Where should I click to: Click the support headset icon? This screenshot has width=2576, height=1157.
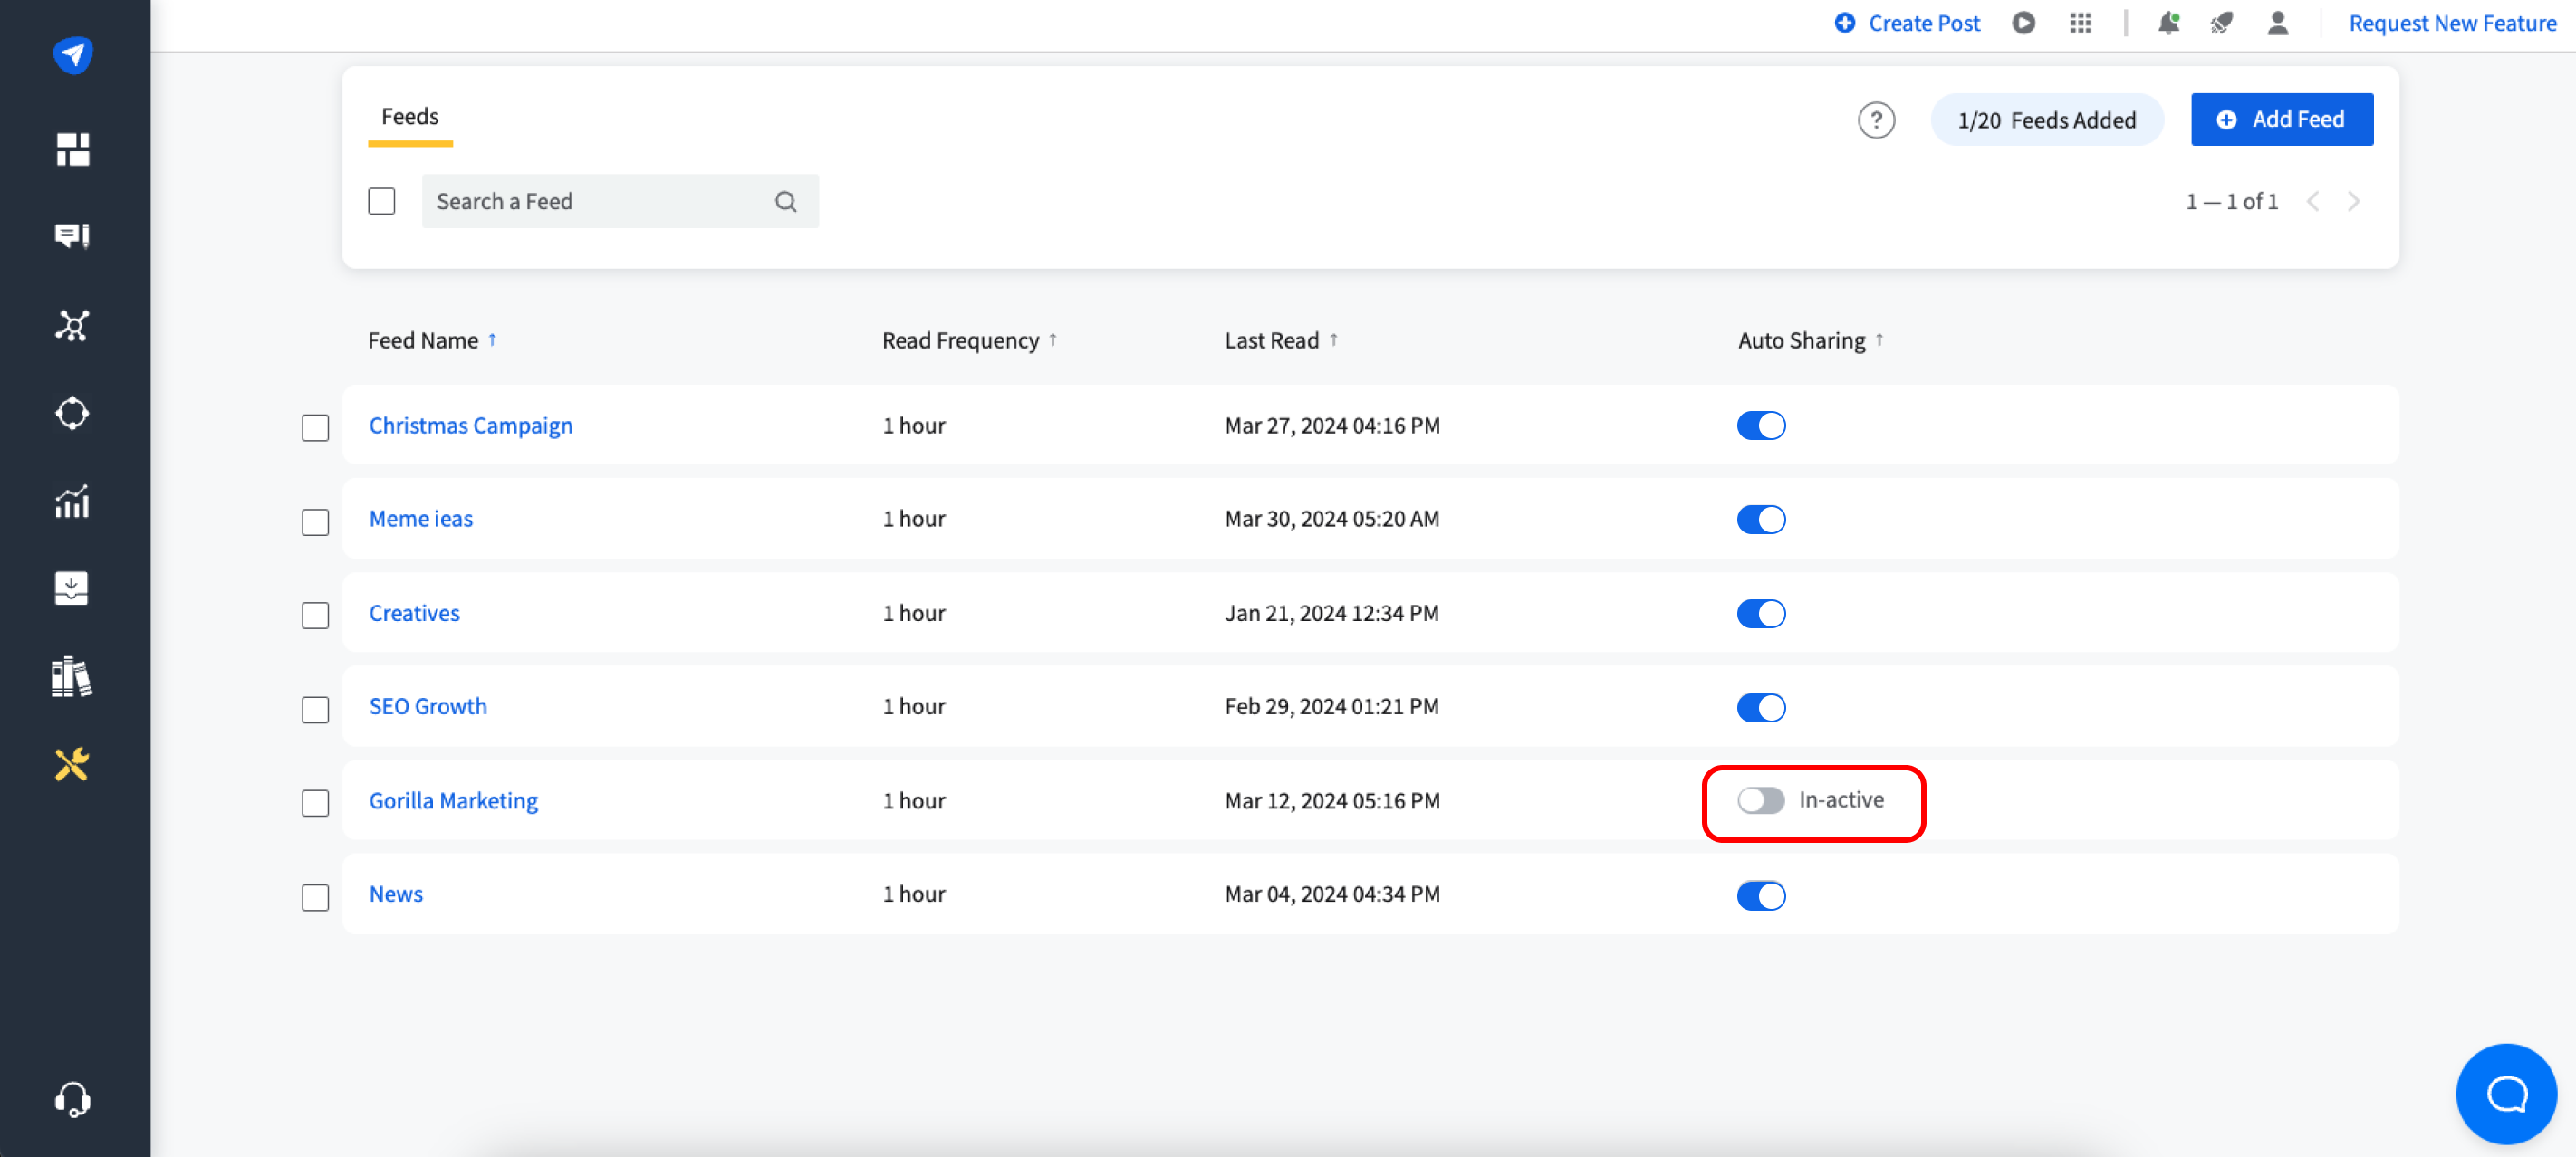[72, 1100]
